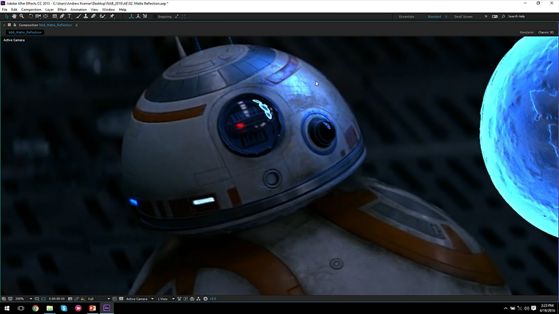Image resolution: width=559 pixels, height=314 pixels.
Task: Expand the workspace overflow chevron
Action: click(486, 16)
